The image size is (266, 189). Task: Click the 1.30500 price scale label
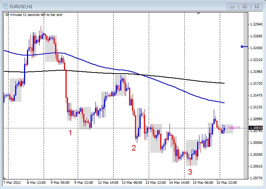click(x=256, y=143)
